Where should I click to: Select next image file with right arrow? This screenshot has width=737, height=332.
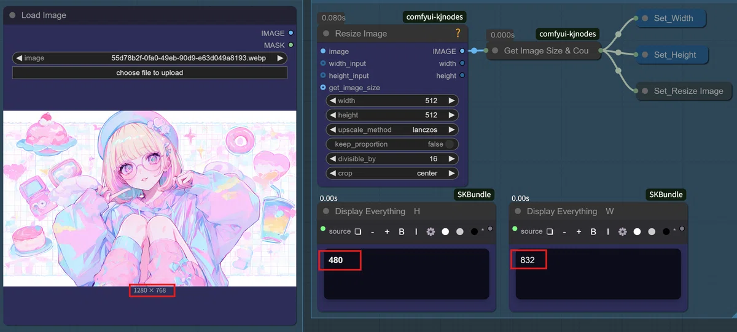(280, 58)
